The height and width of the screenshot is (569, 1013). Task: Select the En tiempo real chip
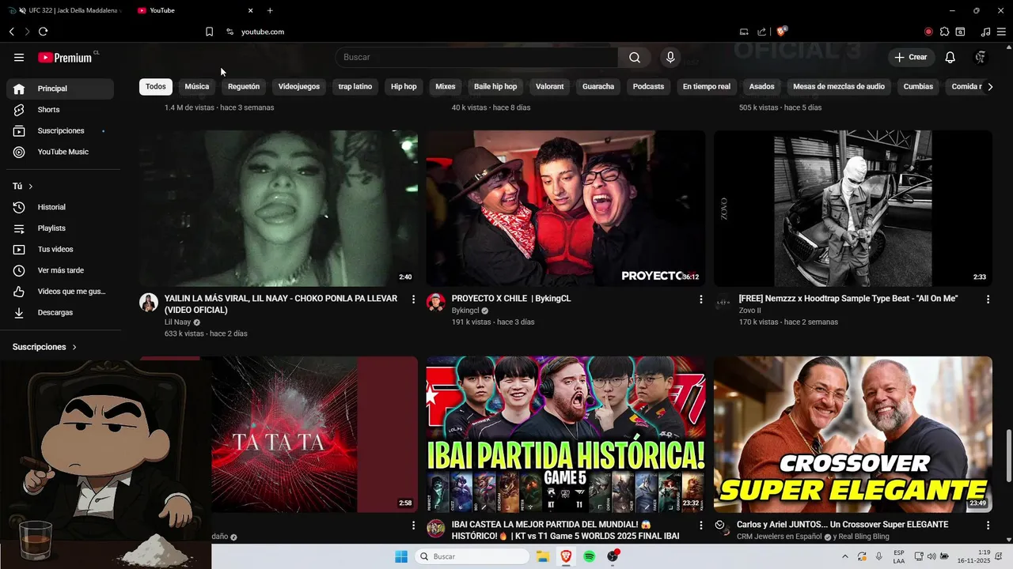point(707,87)
